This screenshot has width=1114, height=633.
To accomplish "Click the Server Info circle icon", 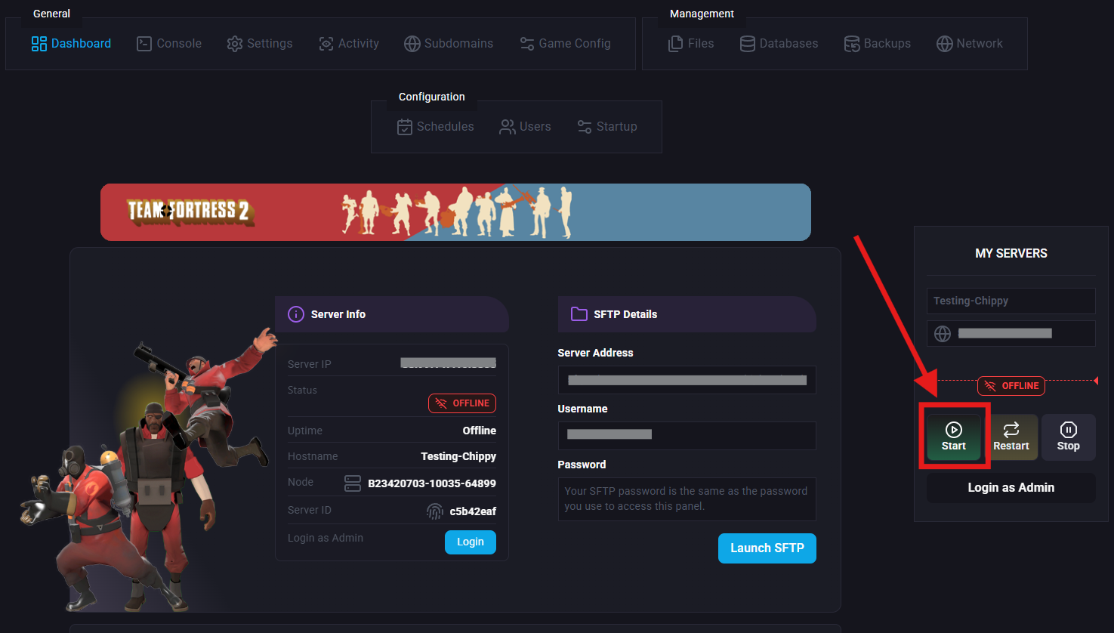I will click(296, 314).
